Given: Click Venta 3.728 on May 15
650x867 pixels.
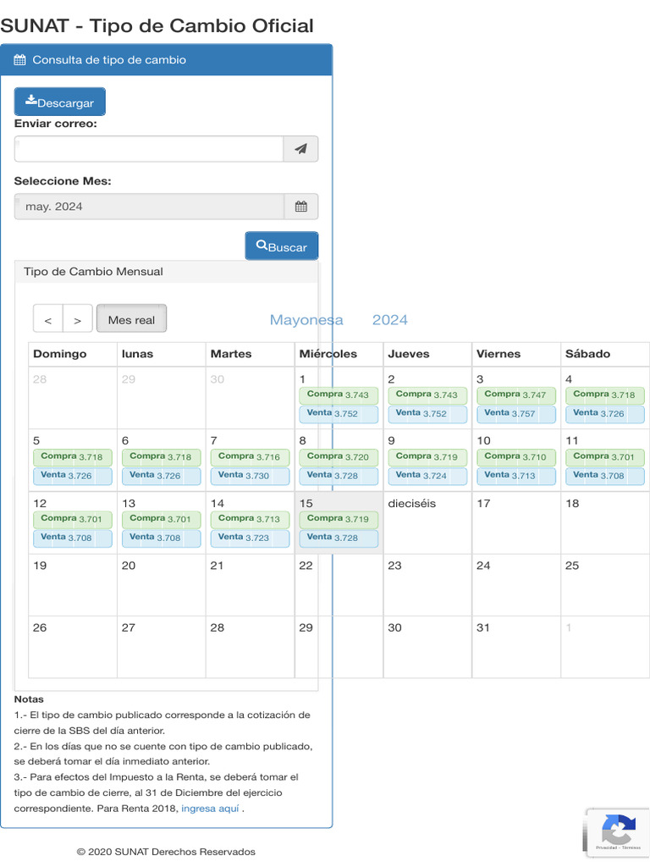Looking at the screenshot, I should (x=339, y=537).
